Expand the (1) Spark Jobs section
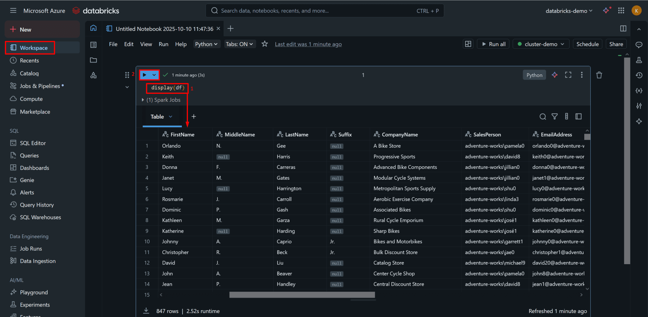The width and height of the screenshot is (648, 317). [x=143, y=100]
